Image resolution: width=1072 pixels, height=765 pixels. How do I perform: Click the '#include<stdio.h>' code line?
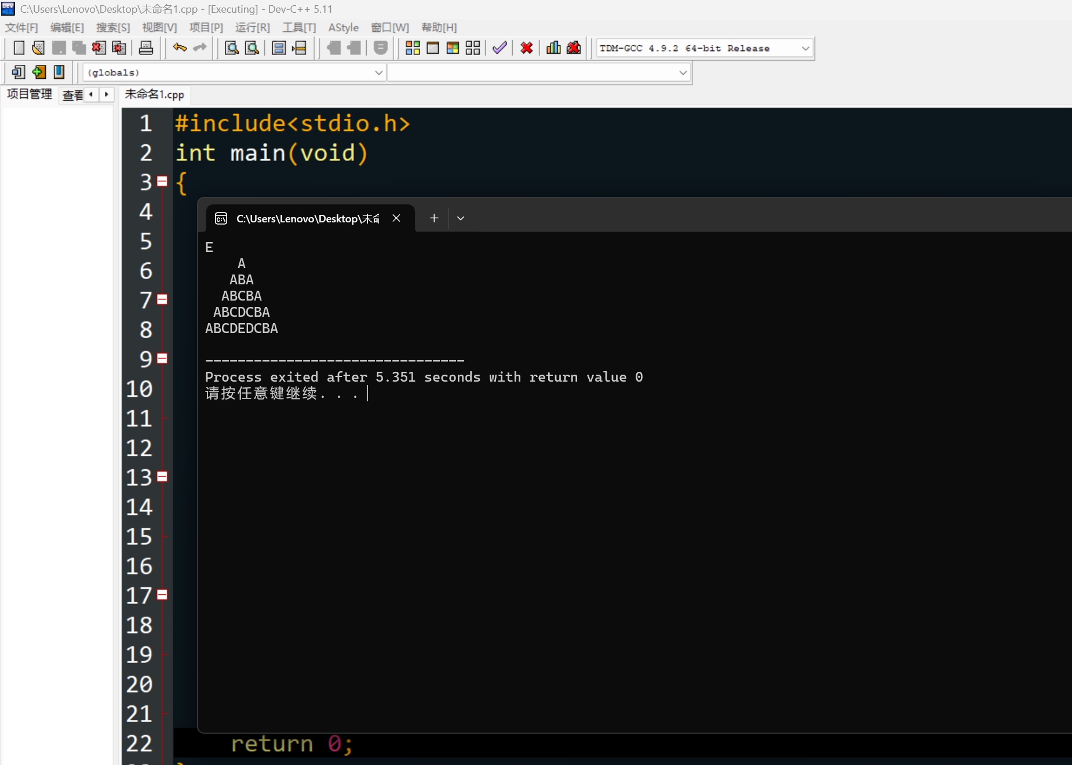point(293,123)
